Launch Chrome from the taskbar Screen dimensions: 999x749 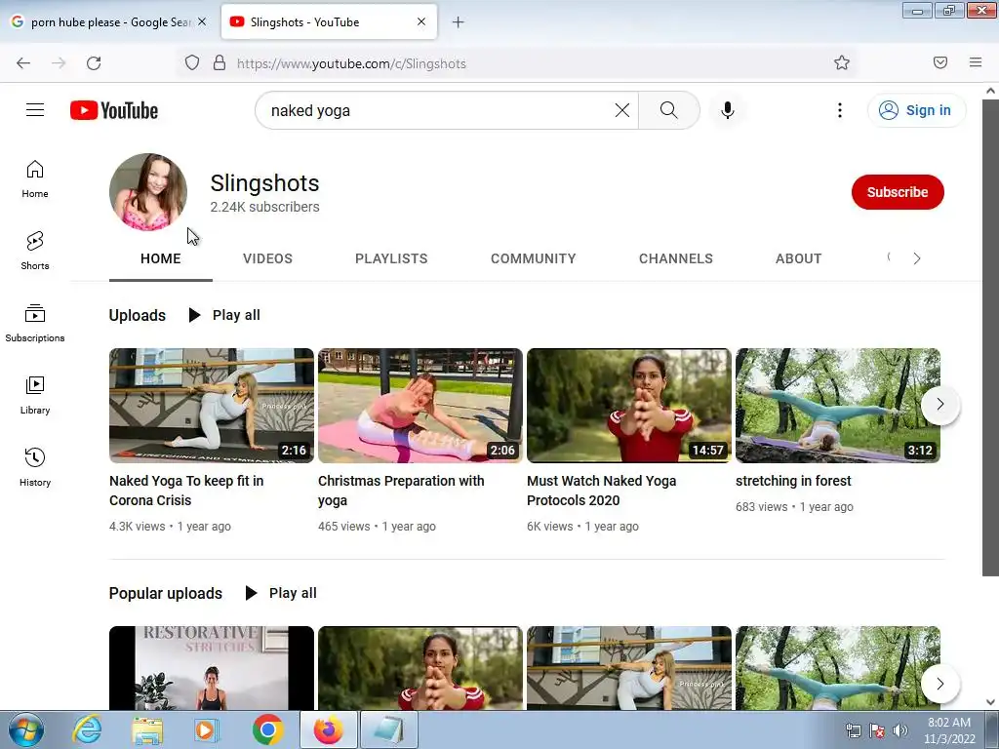tap(267, 729)
